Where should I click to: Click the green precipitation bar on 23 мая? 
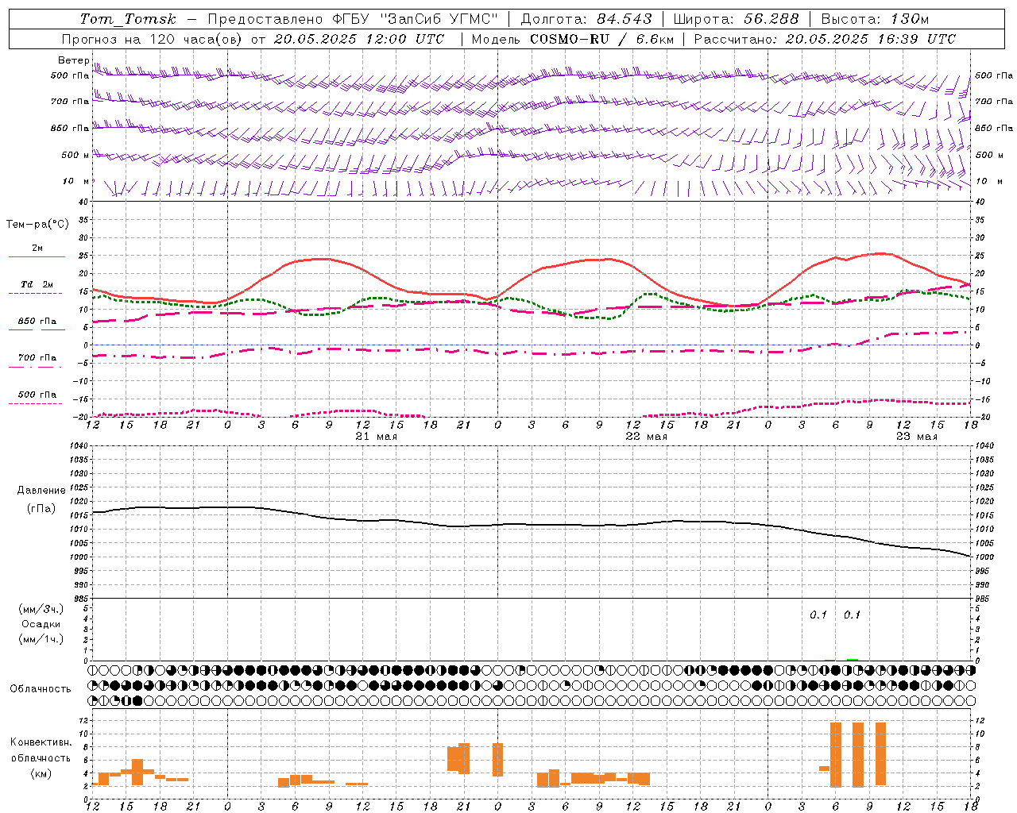point(852,659)
